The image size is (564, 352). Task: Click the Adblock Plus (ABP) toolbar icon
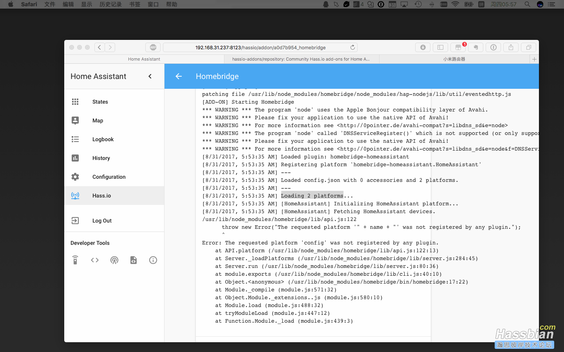pyautogui.click(x=153, y=47)
